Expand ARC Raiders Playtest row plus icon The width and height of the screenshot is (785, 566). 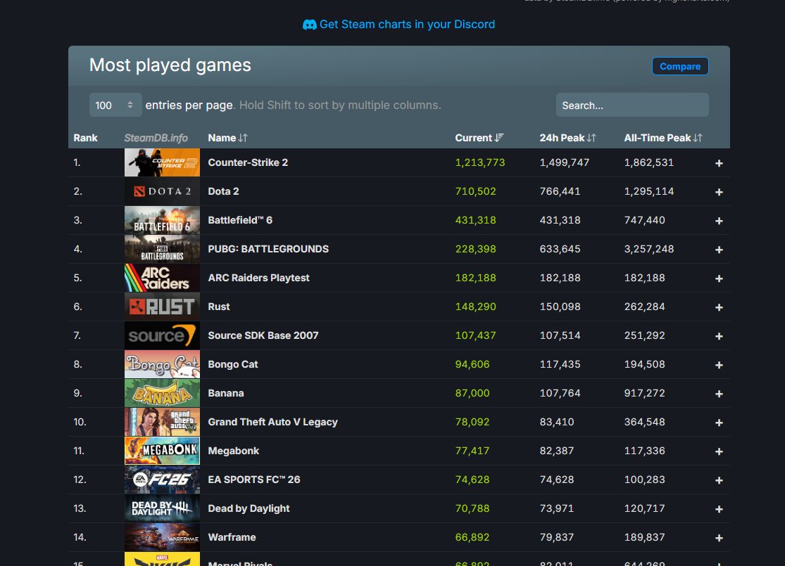pyautogui.click(x=719, y=278)
